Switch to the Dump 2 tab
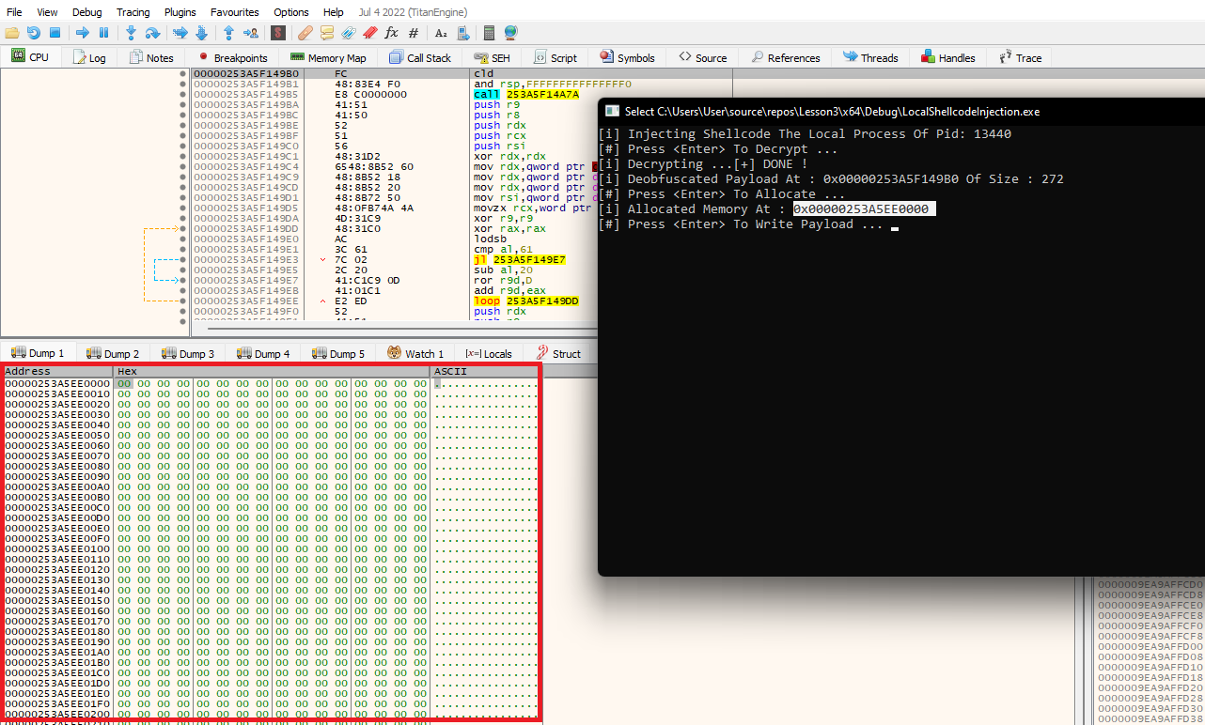Viewport: 1205px width, 725px height. (113, 354)
